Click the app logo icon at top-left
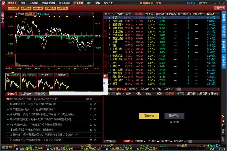Image resolution: width=227 pixels, height=151 pixels. coord(3,3)
